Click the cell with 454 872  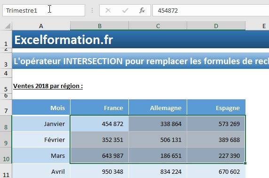100,123
